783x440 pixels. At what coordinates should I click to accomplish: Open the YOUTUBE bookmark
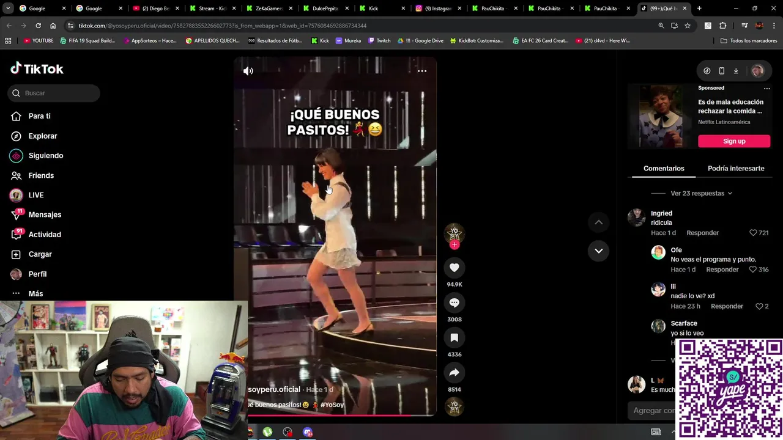[x=39, y=40]
